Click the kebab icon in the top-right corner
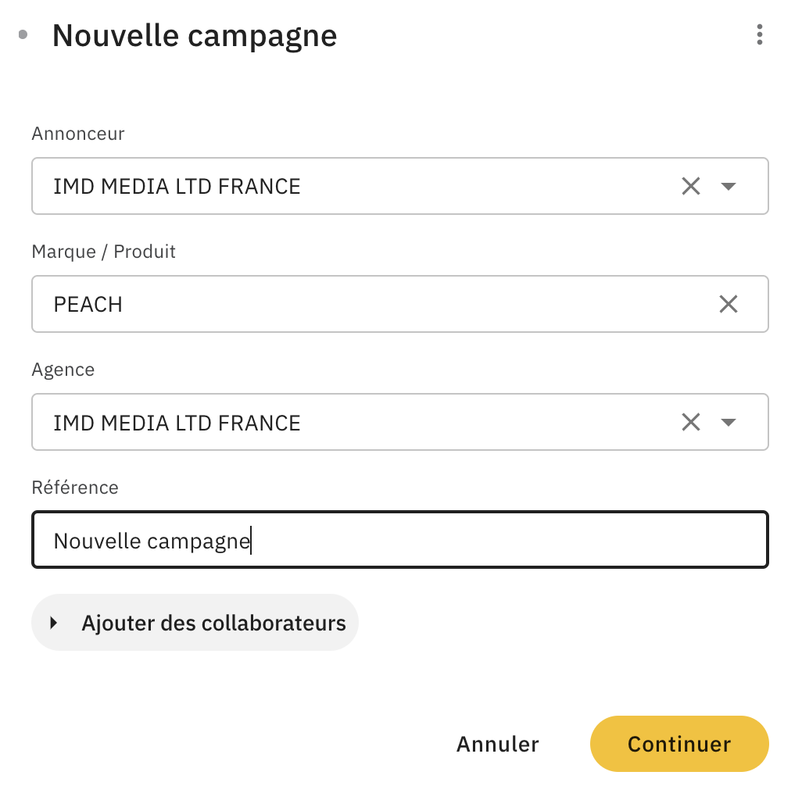 click(x=759, y=34)
